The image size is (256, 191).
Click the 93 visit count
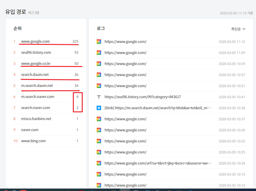76,53
